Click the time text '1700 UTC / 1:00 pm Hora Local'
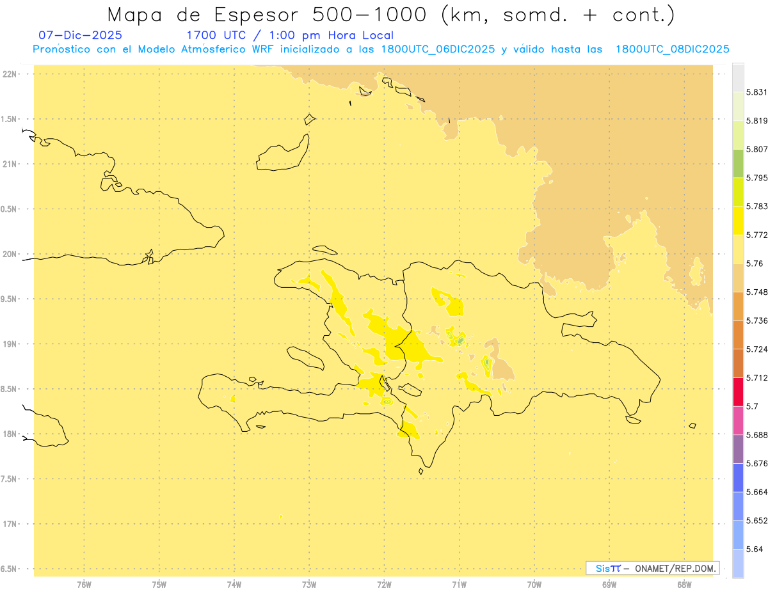The height and width of the screenshot is (593, 768). (x=290, y=35)
